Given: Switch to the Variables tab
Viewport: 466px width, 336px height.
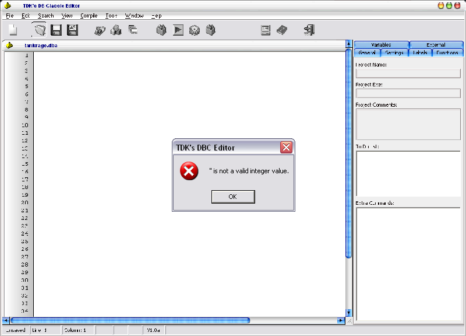Looking at the screenshot, I should coord(382,45).
